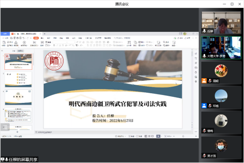
Task: Collapse the ribbon with chevron arrow
Action: click(196, 38)
